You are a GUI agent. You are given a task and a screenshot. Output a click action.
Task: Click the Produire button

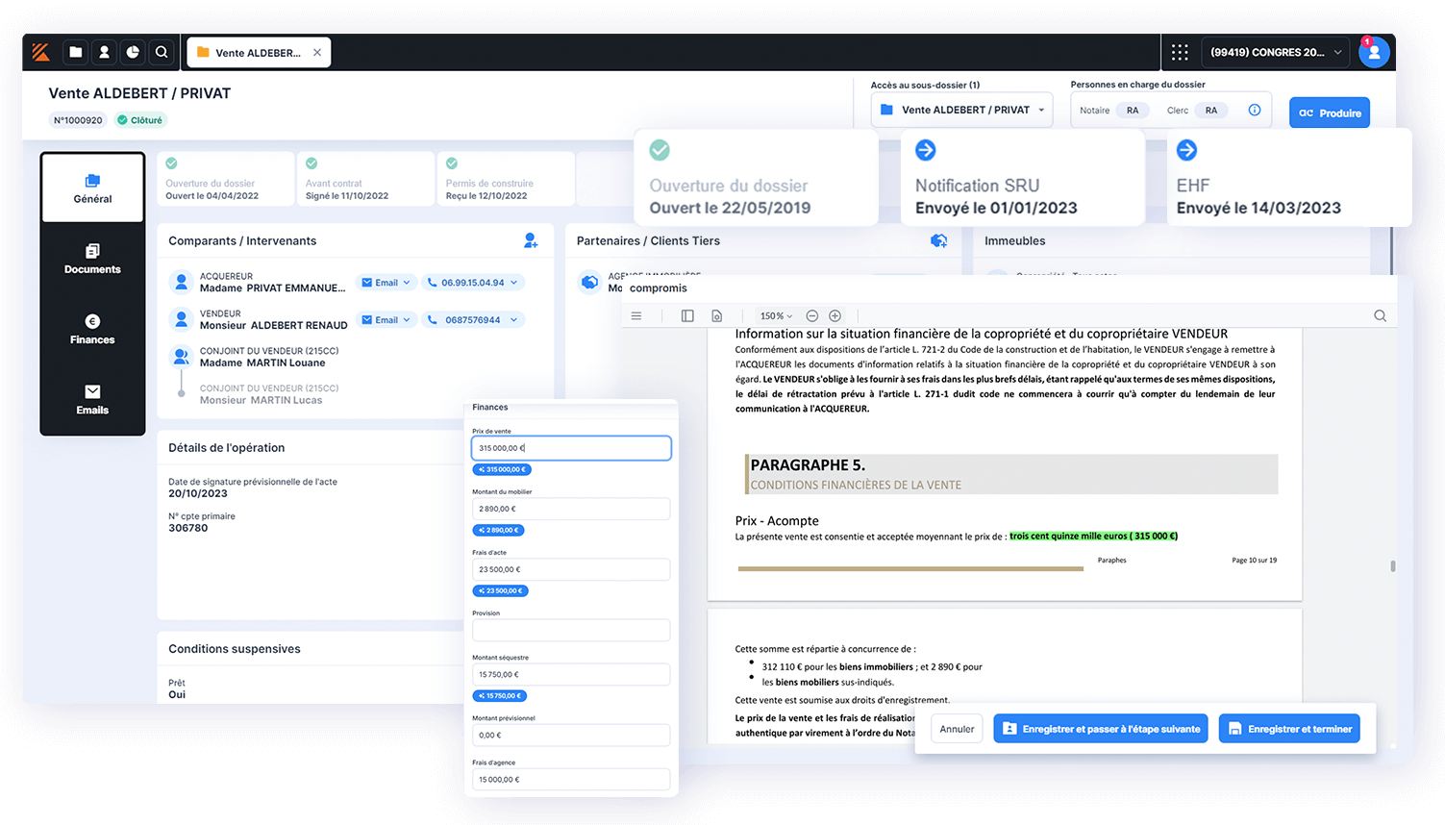coord(1330,112)
